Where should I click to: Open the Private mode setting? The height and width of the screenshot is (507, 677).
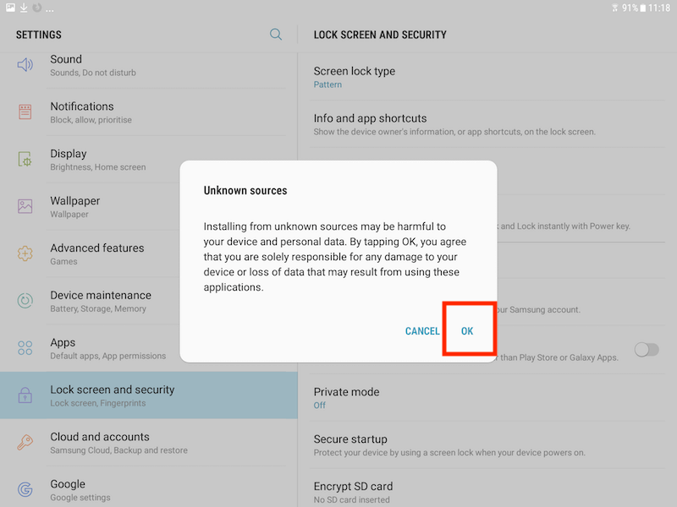point(487,398)
